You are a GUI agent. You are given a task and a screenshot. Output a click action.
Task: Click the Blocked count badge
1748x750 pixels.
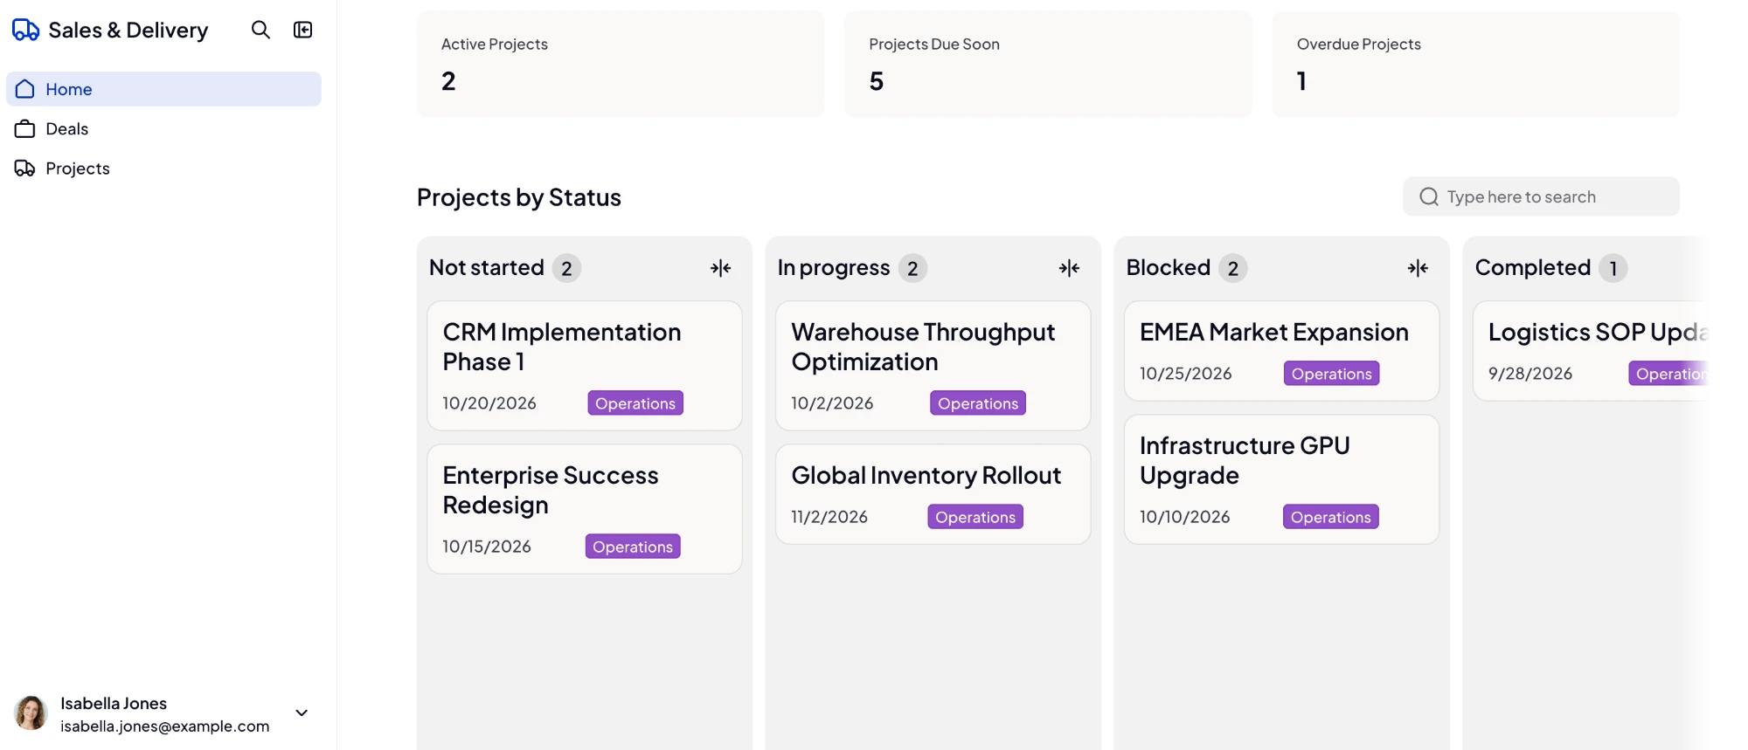point(1233,268)
